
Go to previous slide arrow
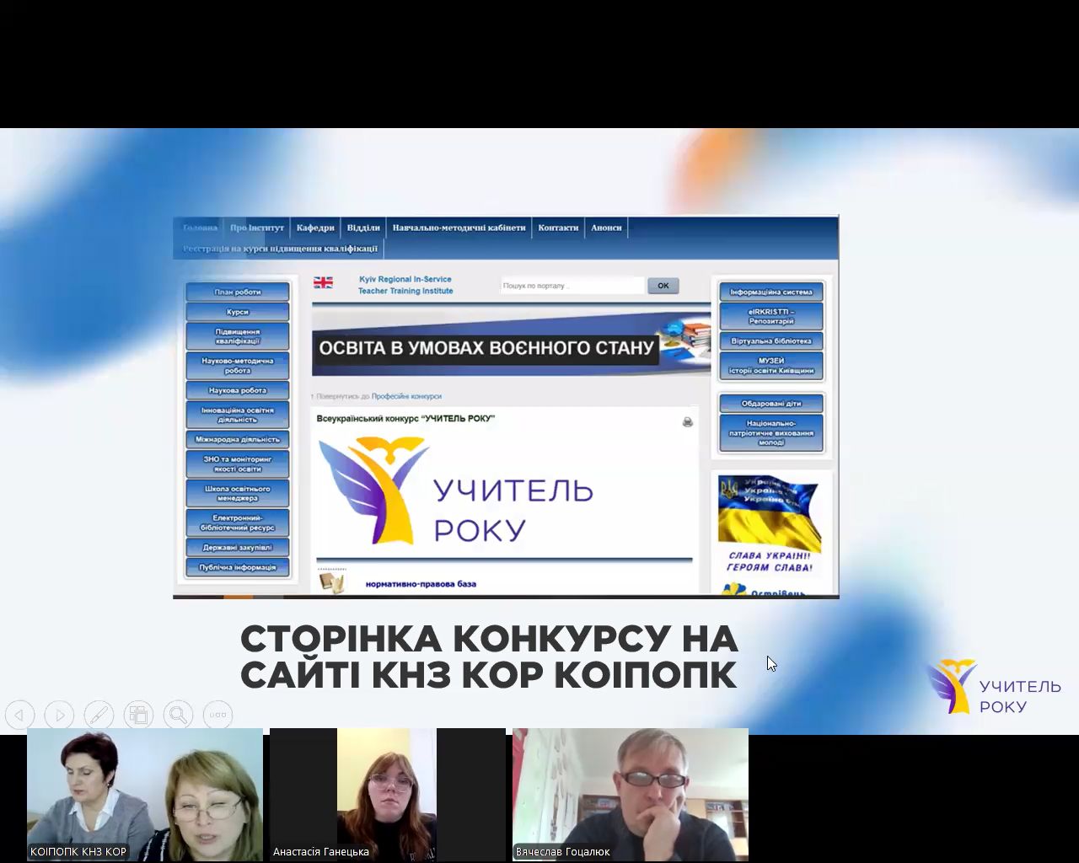pyautogui.click(x=19, y=715)
